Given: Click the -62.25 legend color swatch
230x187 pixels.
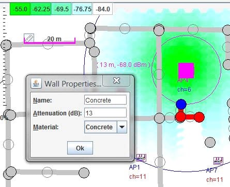Looking at the screenshot, I should tap(41, 9).
